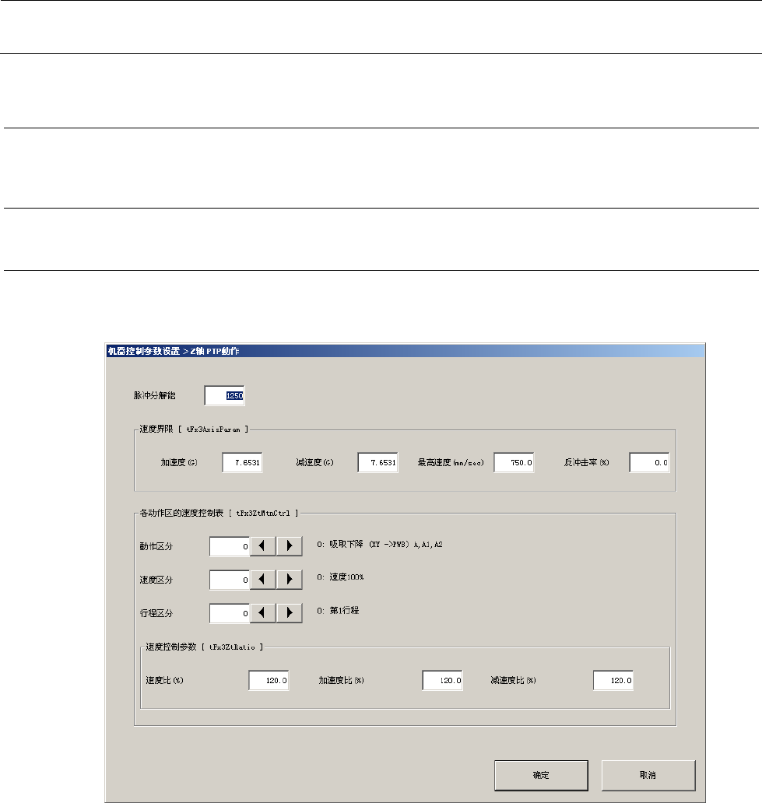Click the 速度比(%) input field
Image resolution: width=762 pixels, height=803 pixels.
pos(269,681)
